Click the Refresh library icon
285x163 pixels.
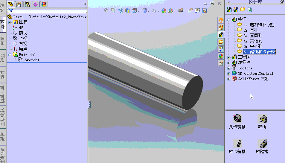(250, 10)
